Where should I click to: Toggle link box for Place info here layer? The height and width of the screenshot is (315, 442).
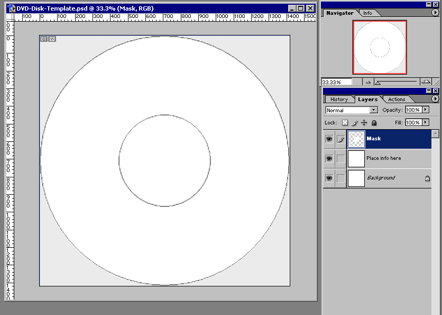(341, 159)
